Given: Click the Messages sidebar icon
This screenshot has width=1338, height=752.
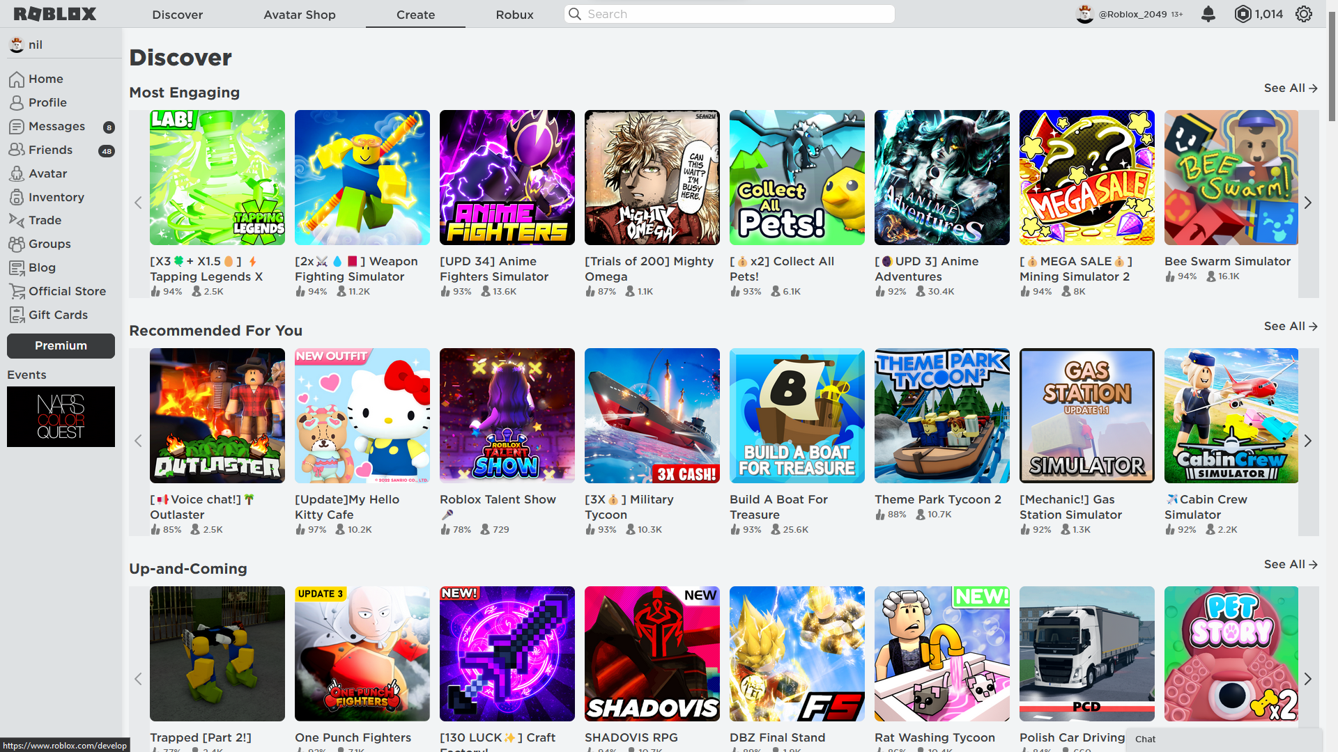Looking at the screenshot, I should coord(17,127).
